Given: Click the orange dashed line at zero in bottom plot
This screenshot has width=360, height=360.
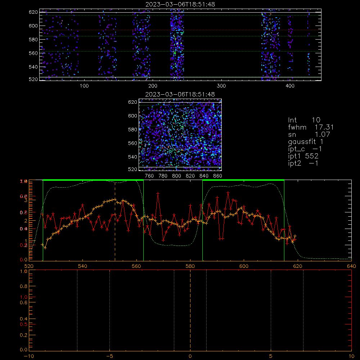Looking at the screenshot, I should click(x=190, y=310).
